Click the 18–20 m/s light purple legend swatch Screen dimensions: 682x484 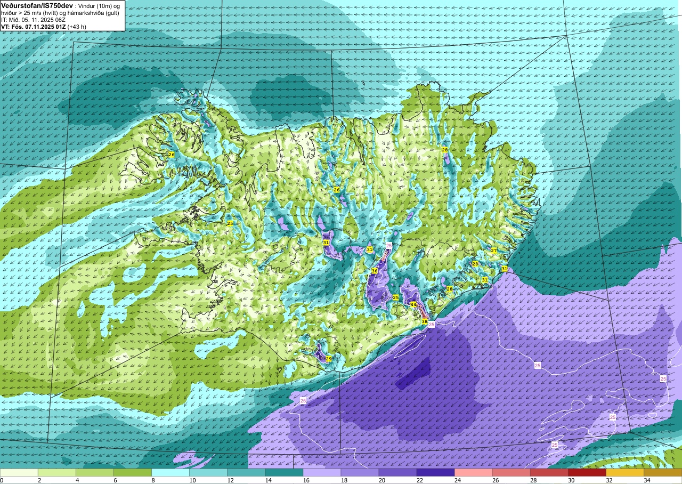[360, 472]
